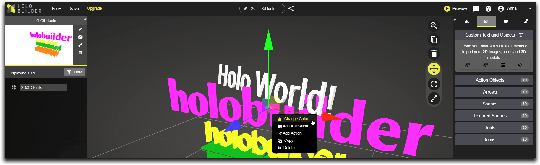Image resolution: width=540 pixels, height=165 pixels.
Task: Collapse the Custom Text and Objects section
Action: point(494,35)
